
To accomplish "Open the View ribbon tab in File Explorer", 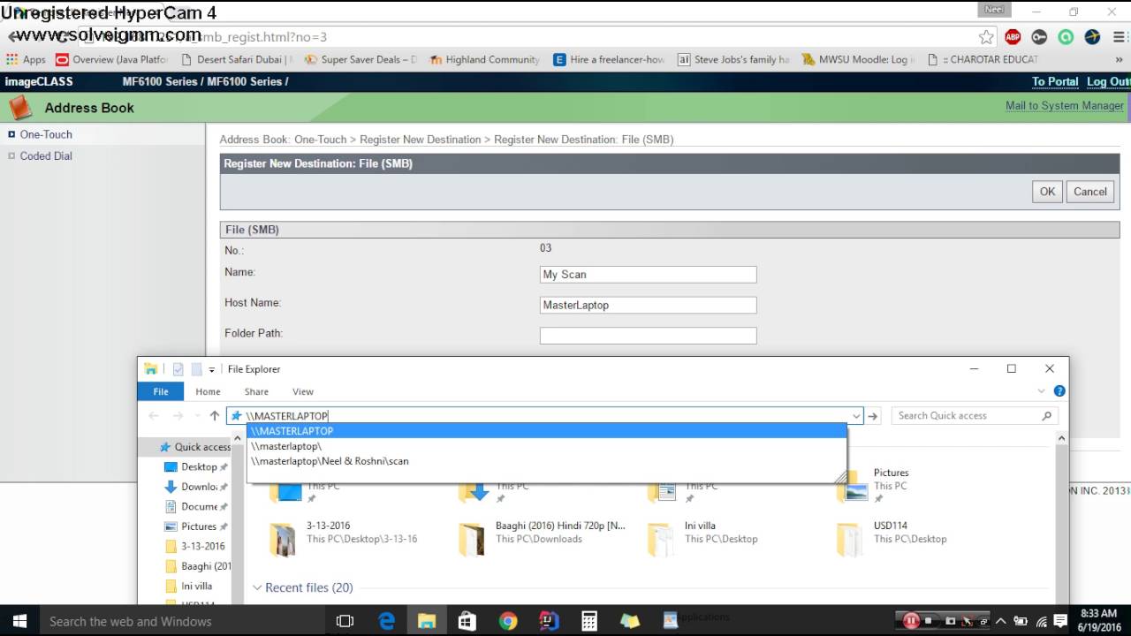I will point(303,391).
